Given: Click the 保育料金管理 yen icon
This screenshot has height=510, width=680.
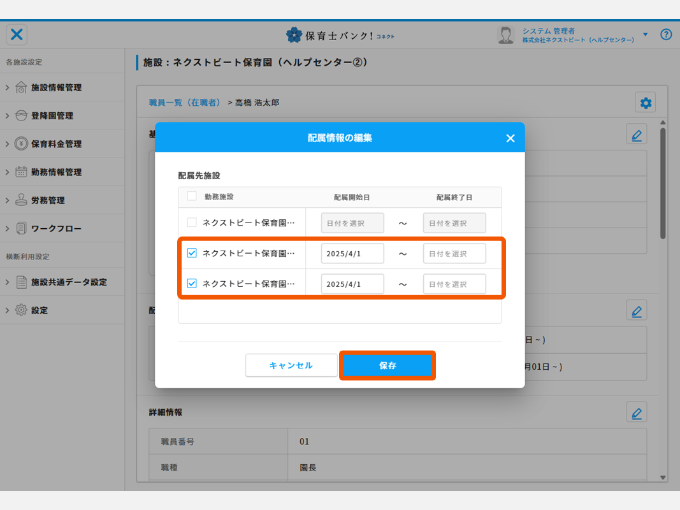Looking at the screenshot, I should pyautogui.click(x=22, y=144).
